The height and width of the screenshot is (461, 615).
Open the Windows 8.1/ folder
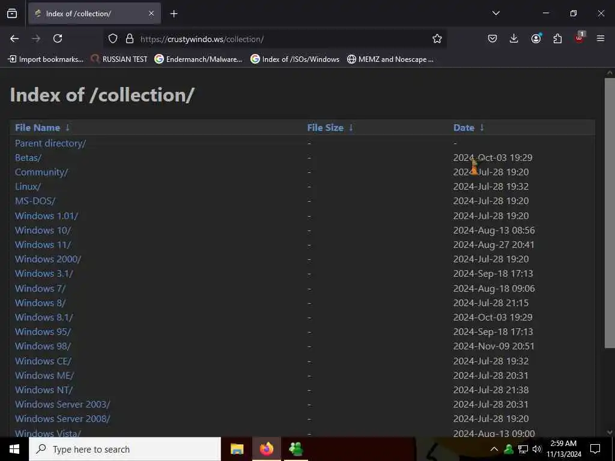[44, 317]
